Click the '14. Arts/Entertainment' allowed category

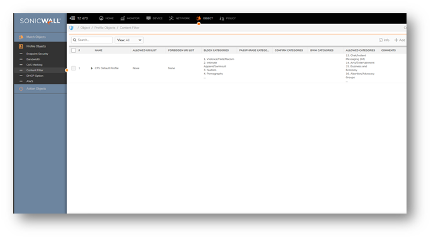[360, 62]
